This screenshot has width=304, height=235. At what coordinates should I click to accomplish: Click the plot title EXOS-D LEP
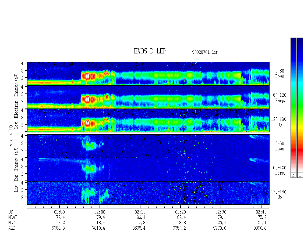(x=150, y=51)
